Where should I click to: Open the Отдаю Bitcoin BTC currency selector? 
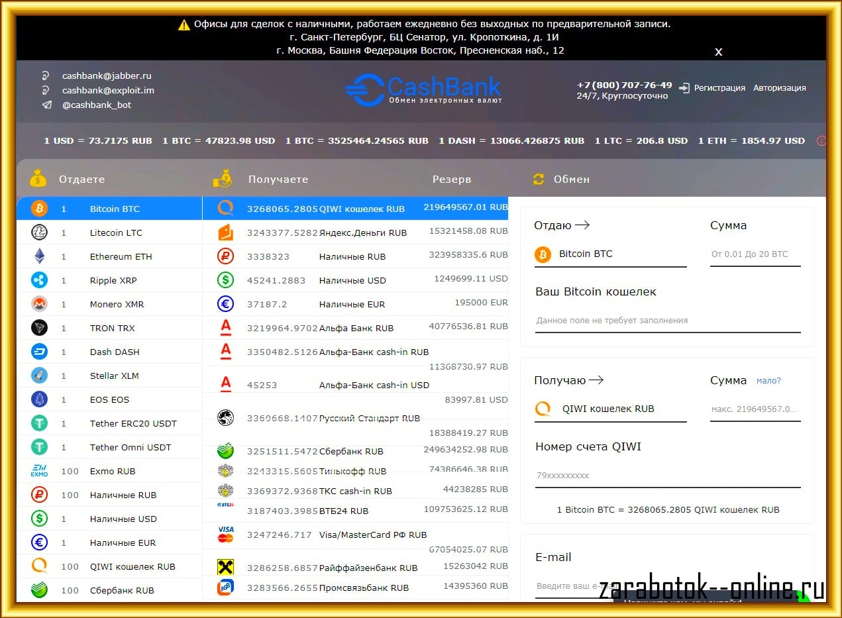coord(609,254)
